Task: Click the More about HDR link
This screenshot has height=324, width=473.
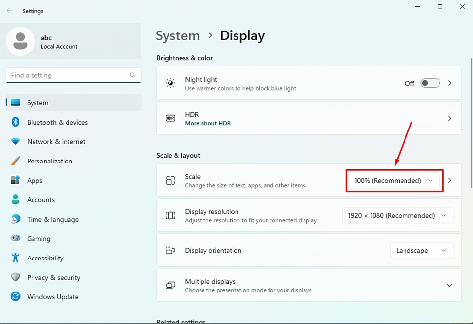Action: (207, 123)
